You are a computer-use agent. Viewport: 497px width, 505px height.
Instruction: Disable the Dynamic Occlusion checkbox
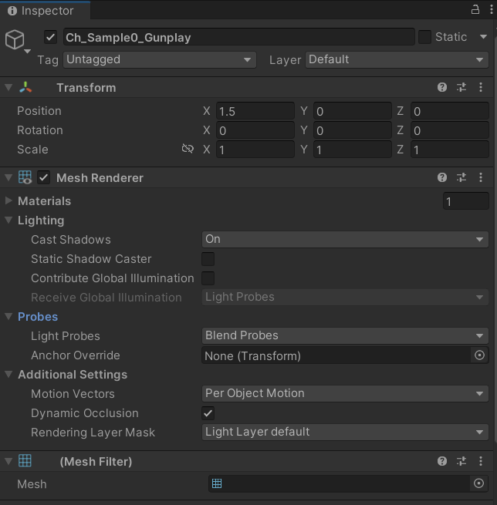[x=208, y=413]
